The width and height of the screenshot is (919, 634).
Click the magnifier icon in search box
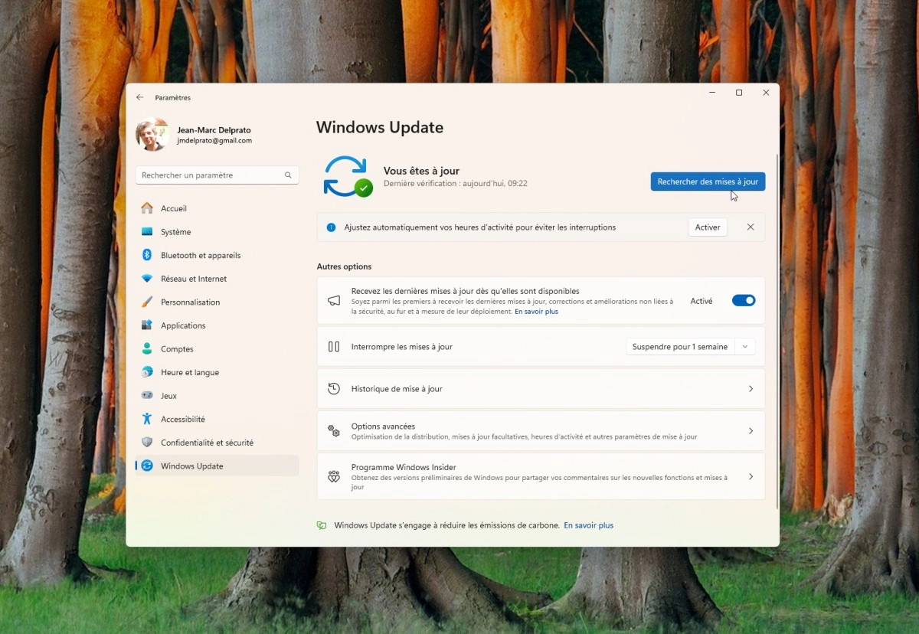tap(288, 175)
